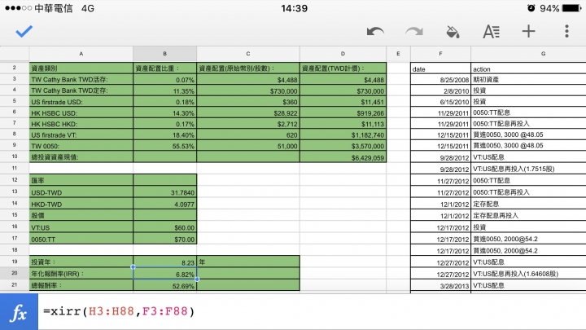Select the 31.7840 USD-TWD rate cell

pyautogui.click(x=164, y=192)
